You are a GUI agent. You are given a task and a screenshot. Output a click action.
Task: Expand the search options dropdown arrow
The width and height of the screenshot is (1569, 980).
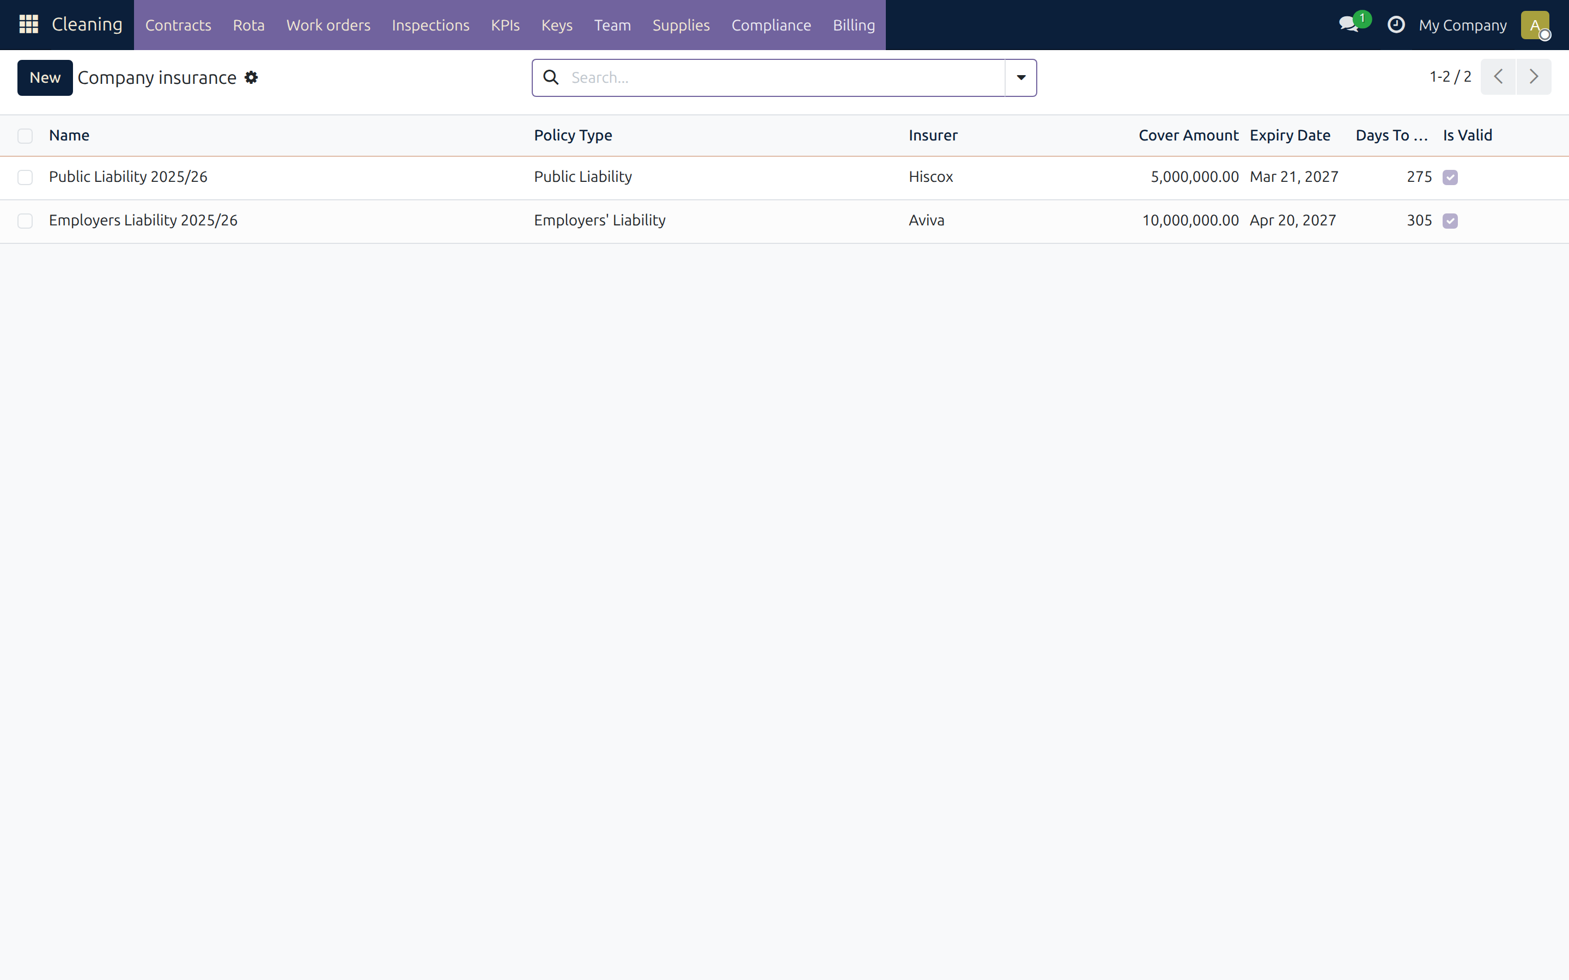point(1020,78)
